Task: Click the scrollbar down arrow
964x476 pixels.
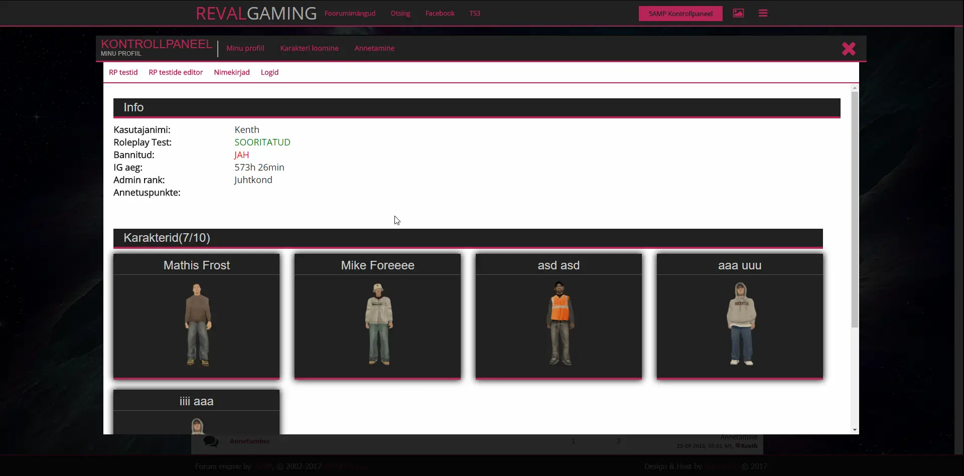Action: (x=855, y=430)
